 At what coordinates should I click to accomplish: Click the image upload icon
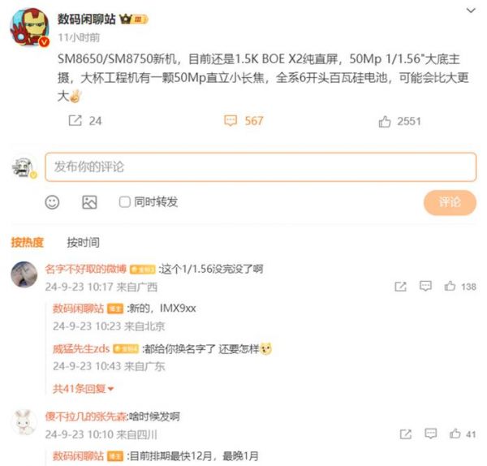[x=89, y=202]
